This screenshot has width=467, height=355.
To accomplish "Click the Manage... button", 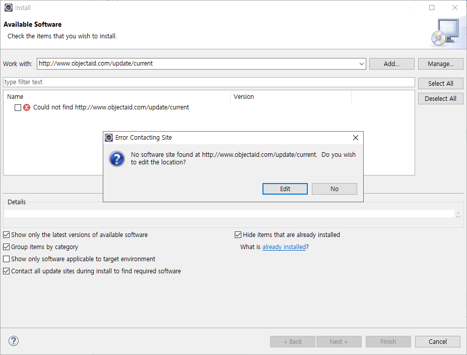I will [x=440, y=64].
